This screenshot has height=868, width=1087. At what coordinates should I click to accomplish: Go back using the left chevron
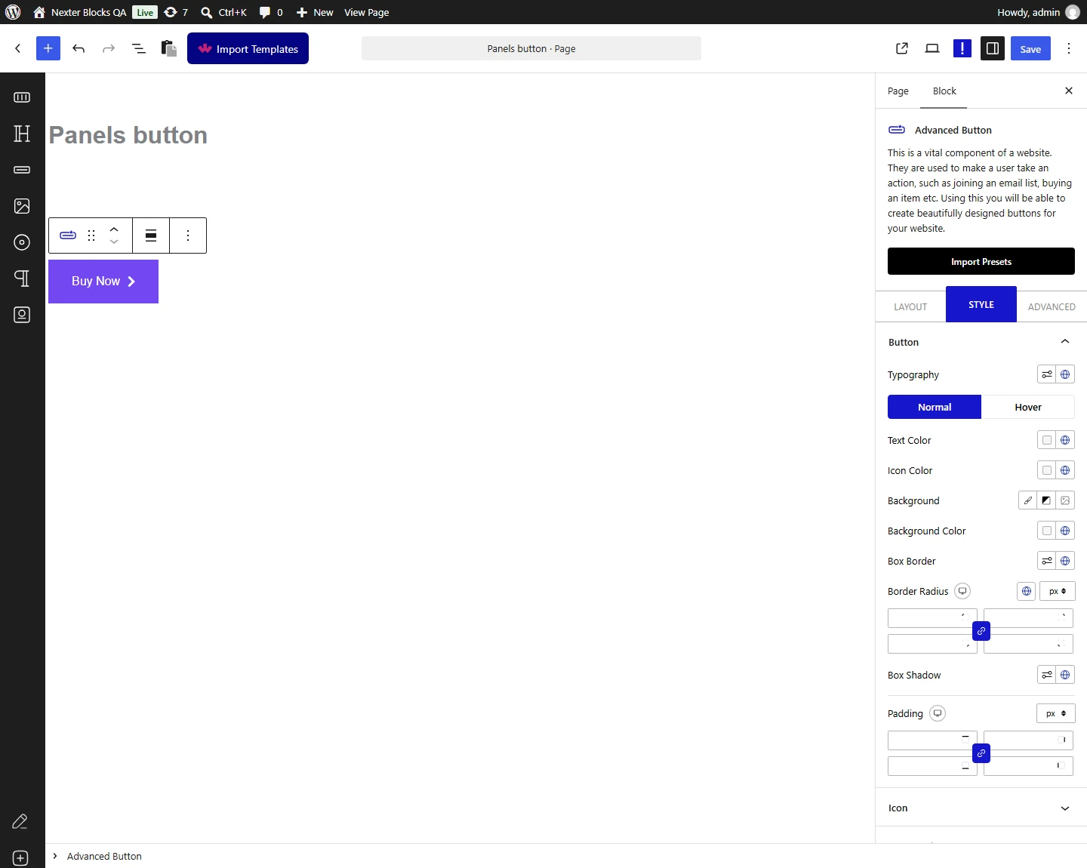click(18, 48)
